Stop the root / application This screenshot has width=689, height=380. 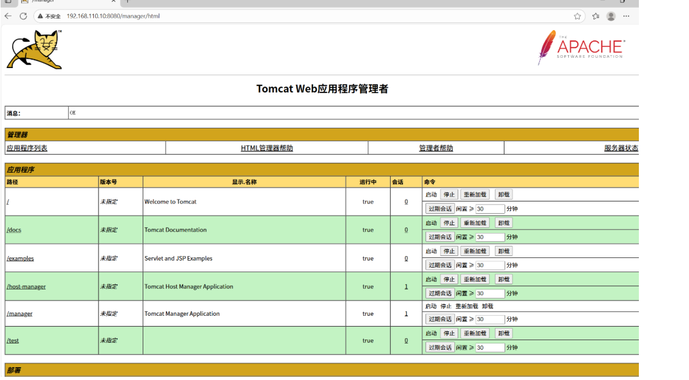[449, 194]
